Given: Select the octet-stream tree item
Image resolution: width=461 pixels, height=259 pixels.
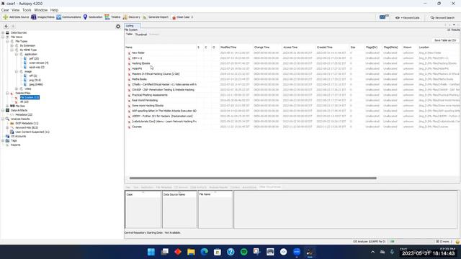Looking at the screenshot, I should [x=38, y=63].
